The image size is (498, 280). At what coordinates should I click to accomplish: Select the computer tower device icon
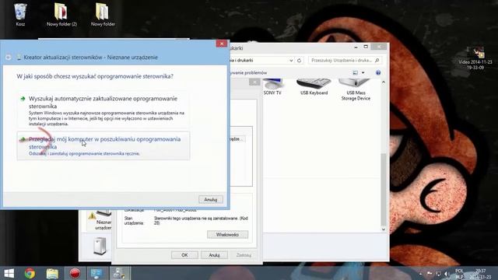[x=100, y=246]
